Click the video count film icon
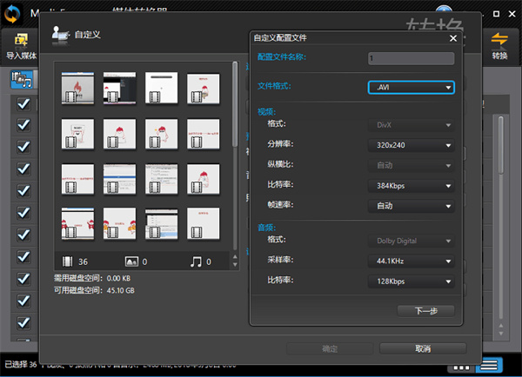The width and height of the screenshot is (522, 377). [x=70, y=261]
